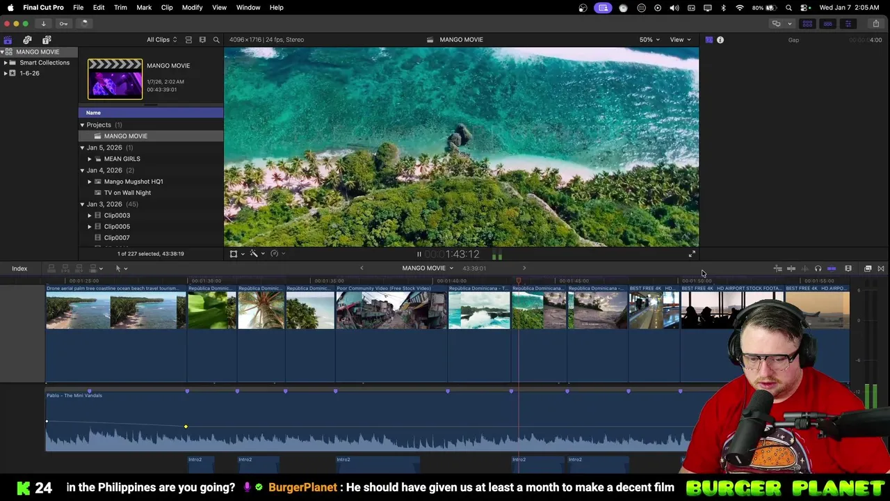Click the Share export button
This screenshot has height=501, width=890.
[x=875, y=24]
